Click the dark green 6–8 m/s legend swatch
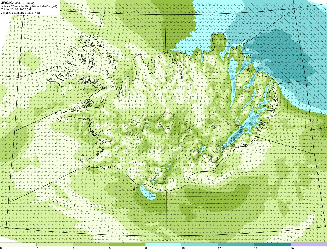Image resolution: width=327 pixels, height=250 pixels. click(127, 245)
